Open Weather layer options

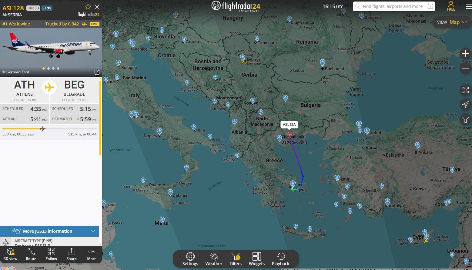[214, 259]
